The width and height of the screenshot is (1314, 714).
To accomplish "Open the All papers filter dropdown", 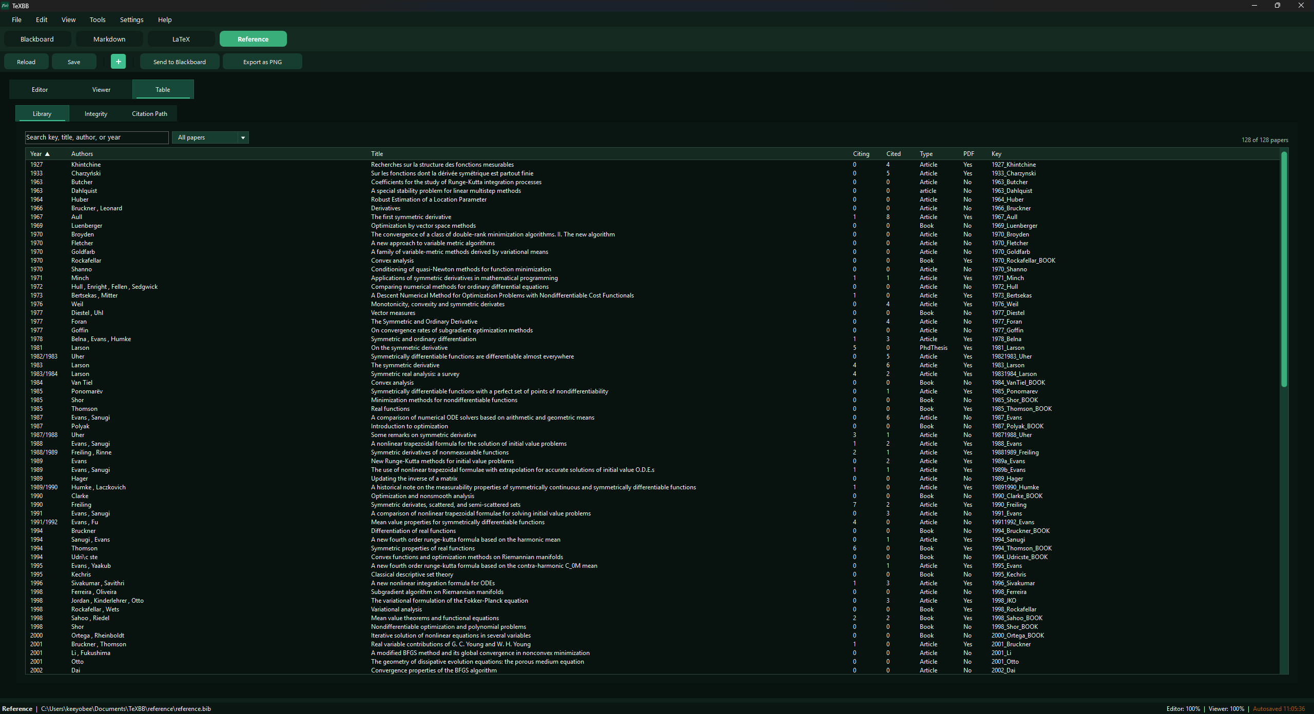I will coord(210,137).
